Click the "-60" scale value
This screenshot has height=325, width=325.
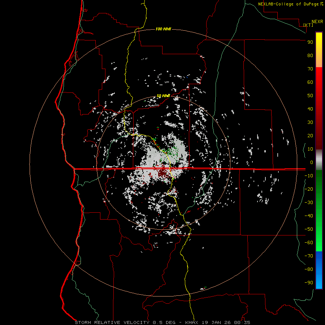click(309, 243)
